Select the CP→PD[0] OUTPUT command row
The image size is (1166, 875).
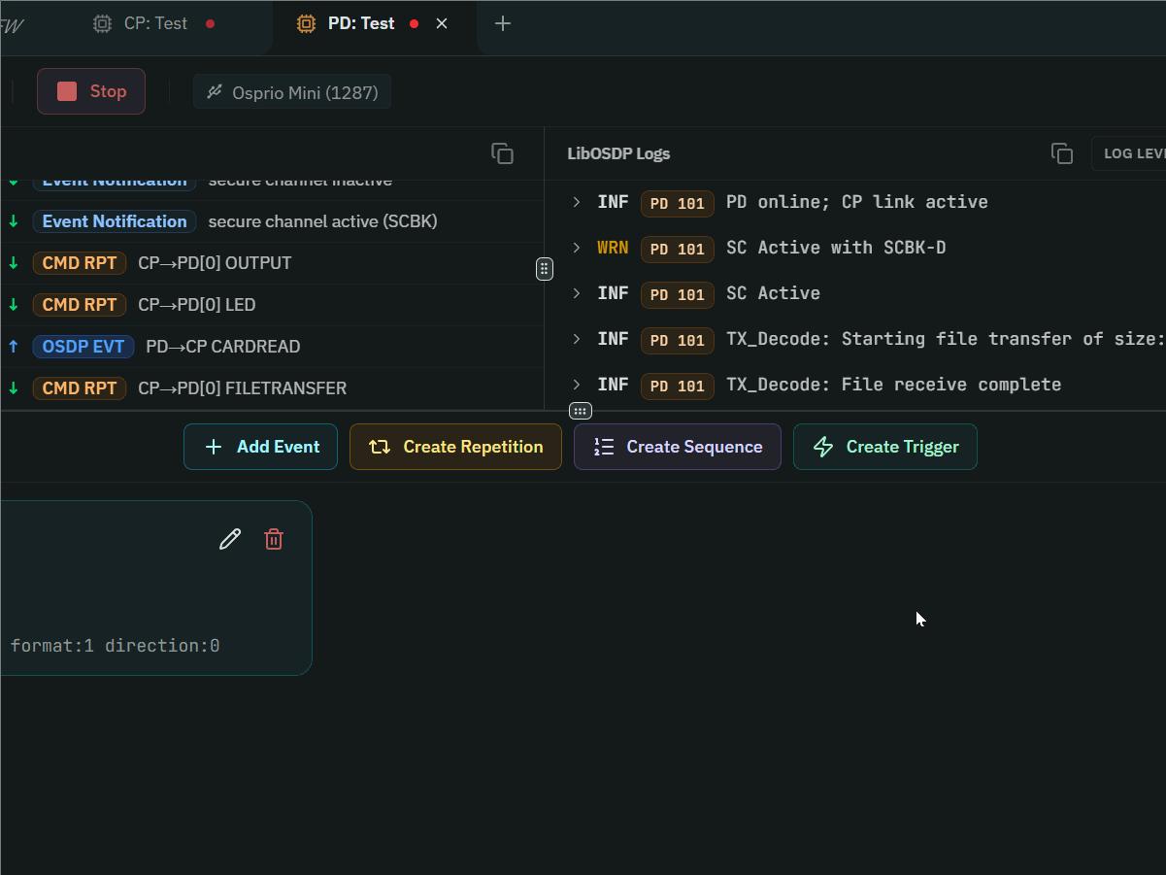(x=272, y=263)
